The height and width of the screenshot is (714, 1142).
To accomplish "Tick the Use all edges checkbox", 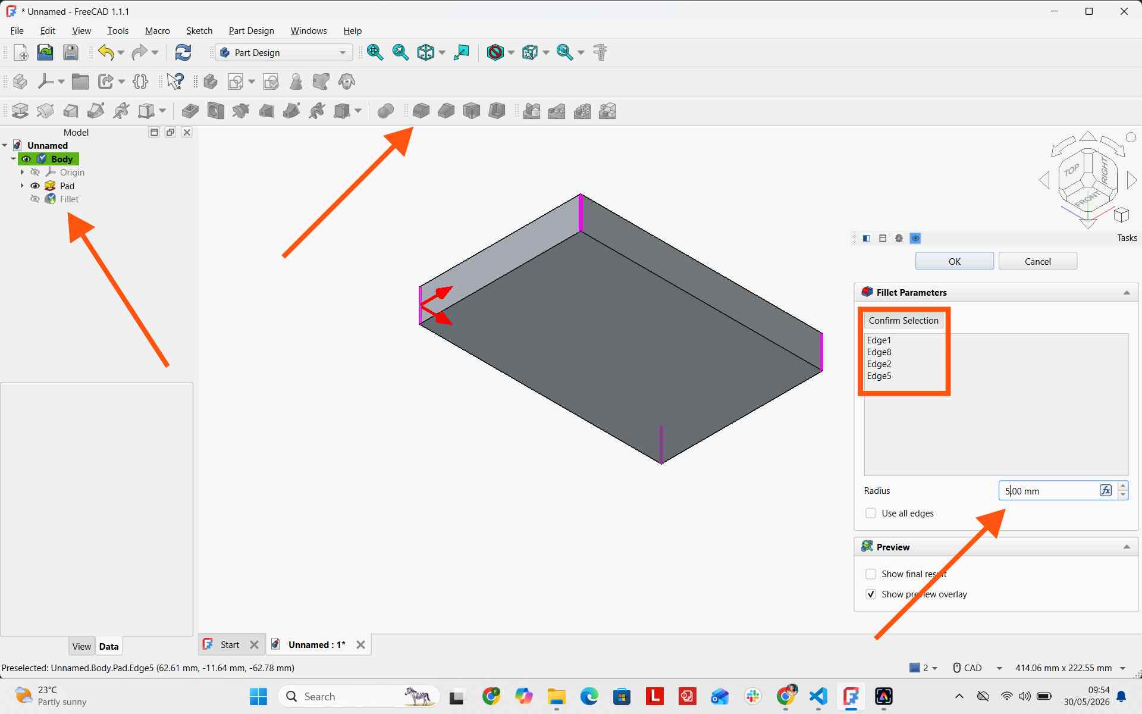I will (871, 513).
